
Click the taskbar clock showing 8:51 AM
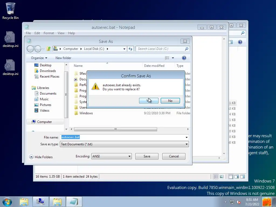point(252,202)
